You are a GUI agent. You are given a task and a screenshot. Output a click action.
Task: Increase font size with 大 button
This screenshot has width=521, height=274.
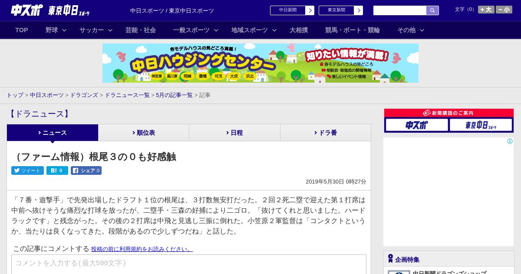pos(486,10)
